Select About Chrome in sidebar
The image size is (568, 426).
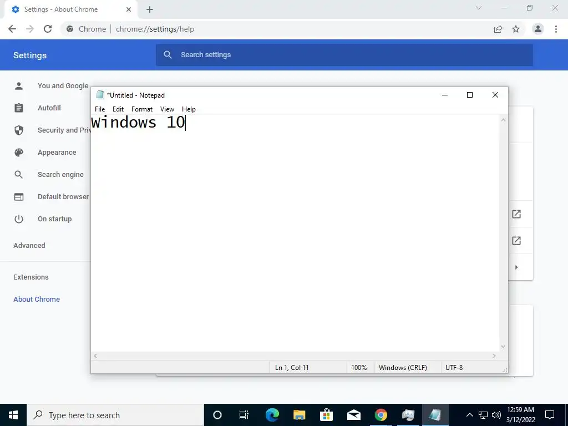37,299
